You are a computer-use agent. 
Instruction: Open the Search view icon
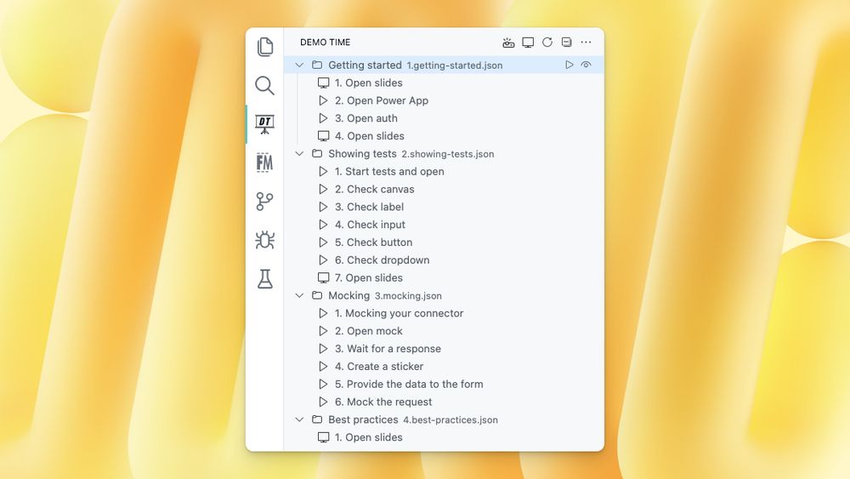[x=264, y=86]
